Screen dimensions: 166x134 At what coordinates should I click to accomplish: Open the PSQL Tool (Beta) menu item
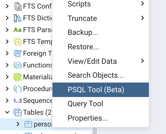96,90
